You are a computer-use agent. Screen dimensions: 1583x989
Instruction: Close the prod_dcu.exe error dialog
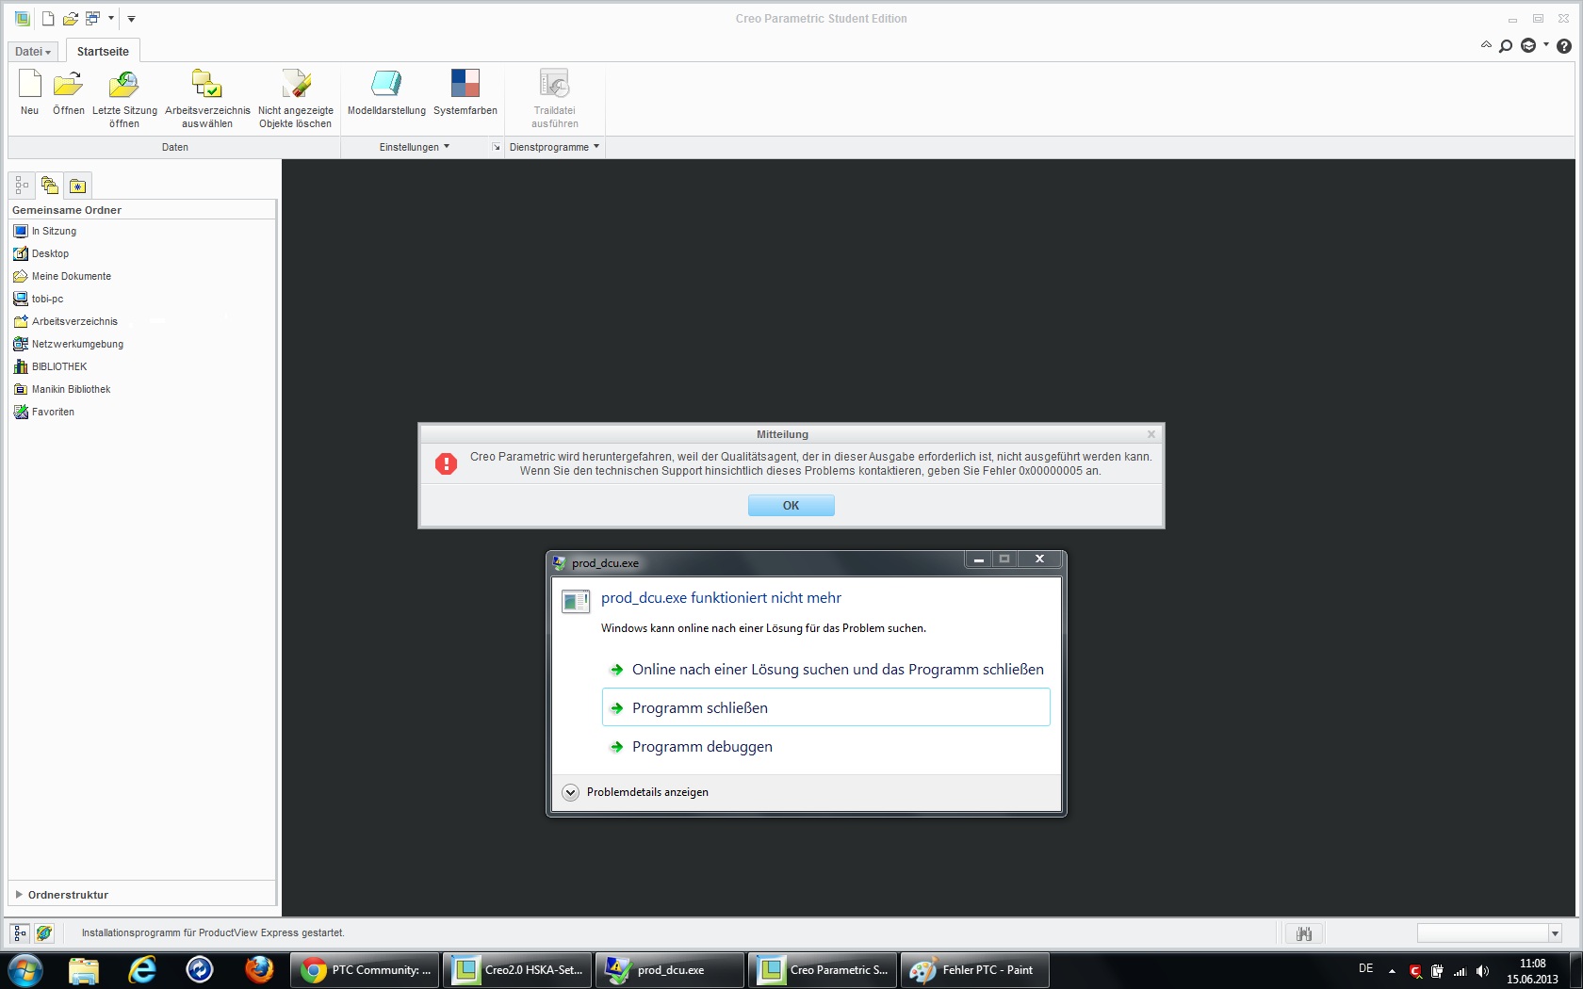1039,559
